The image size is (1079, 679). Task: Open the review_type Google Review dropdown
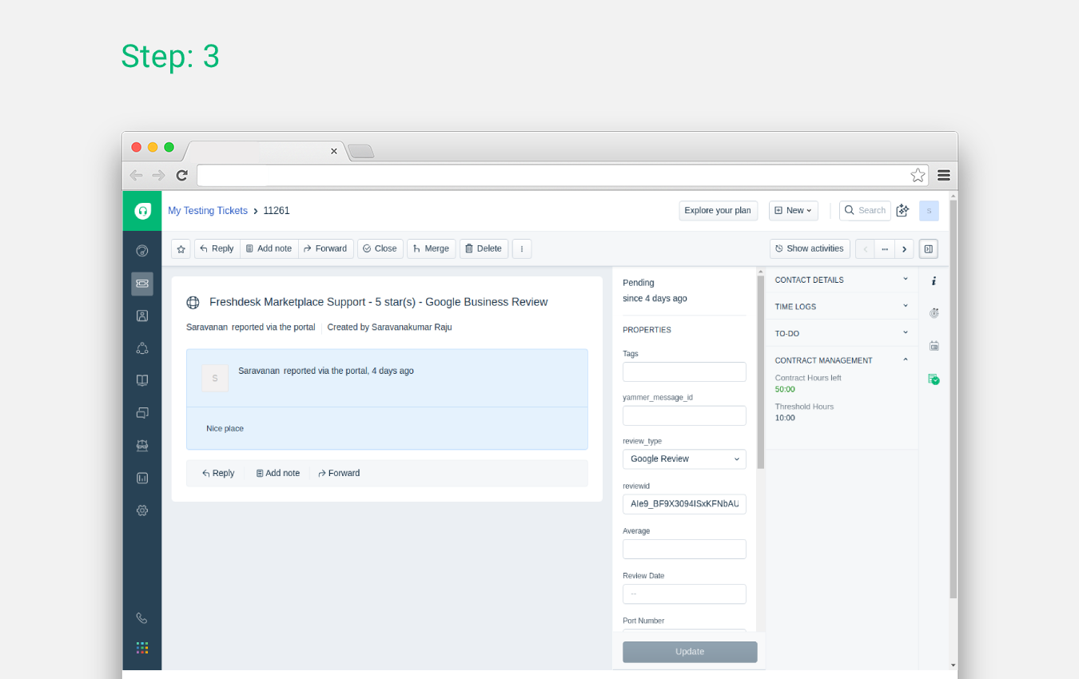coord(684,459)
